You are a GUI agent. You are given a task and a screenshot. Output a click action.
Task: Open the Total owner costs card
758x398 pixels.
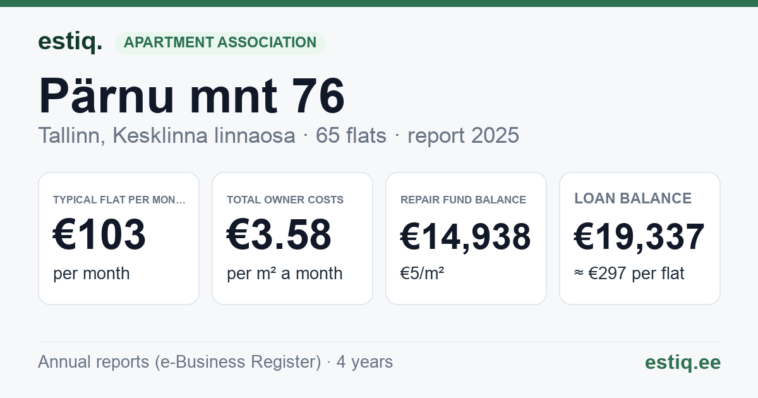point(292,238)
